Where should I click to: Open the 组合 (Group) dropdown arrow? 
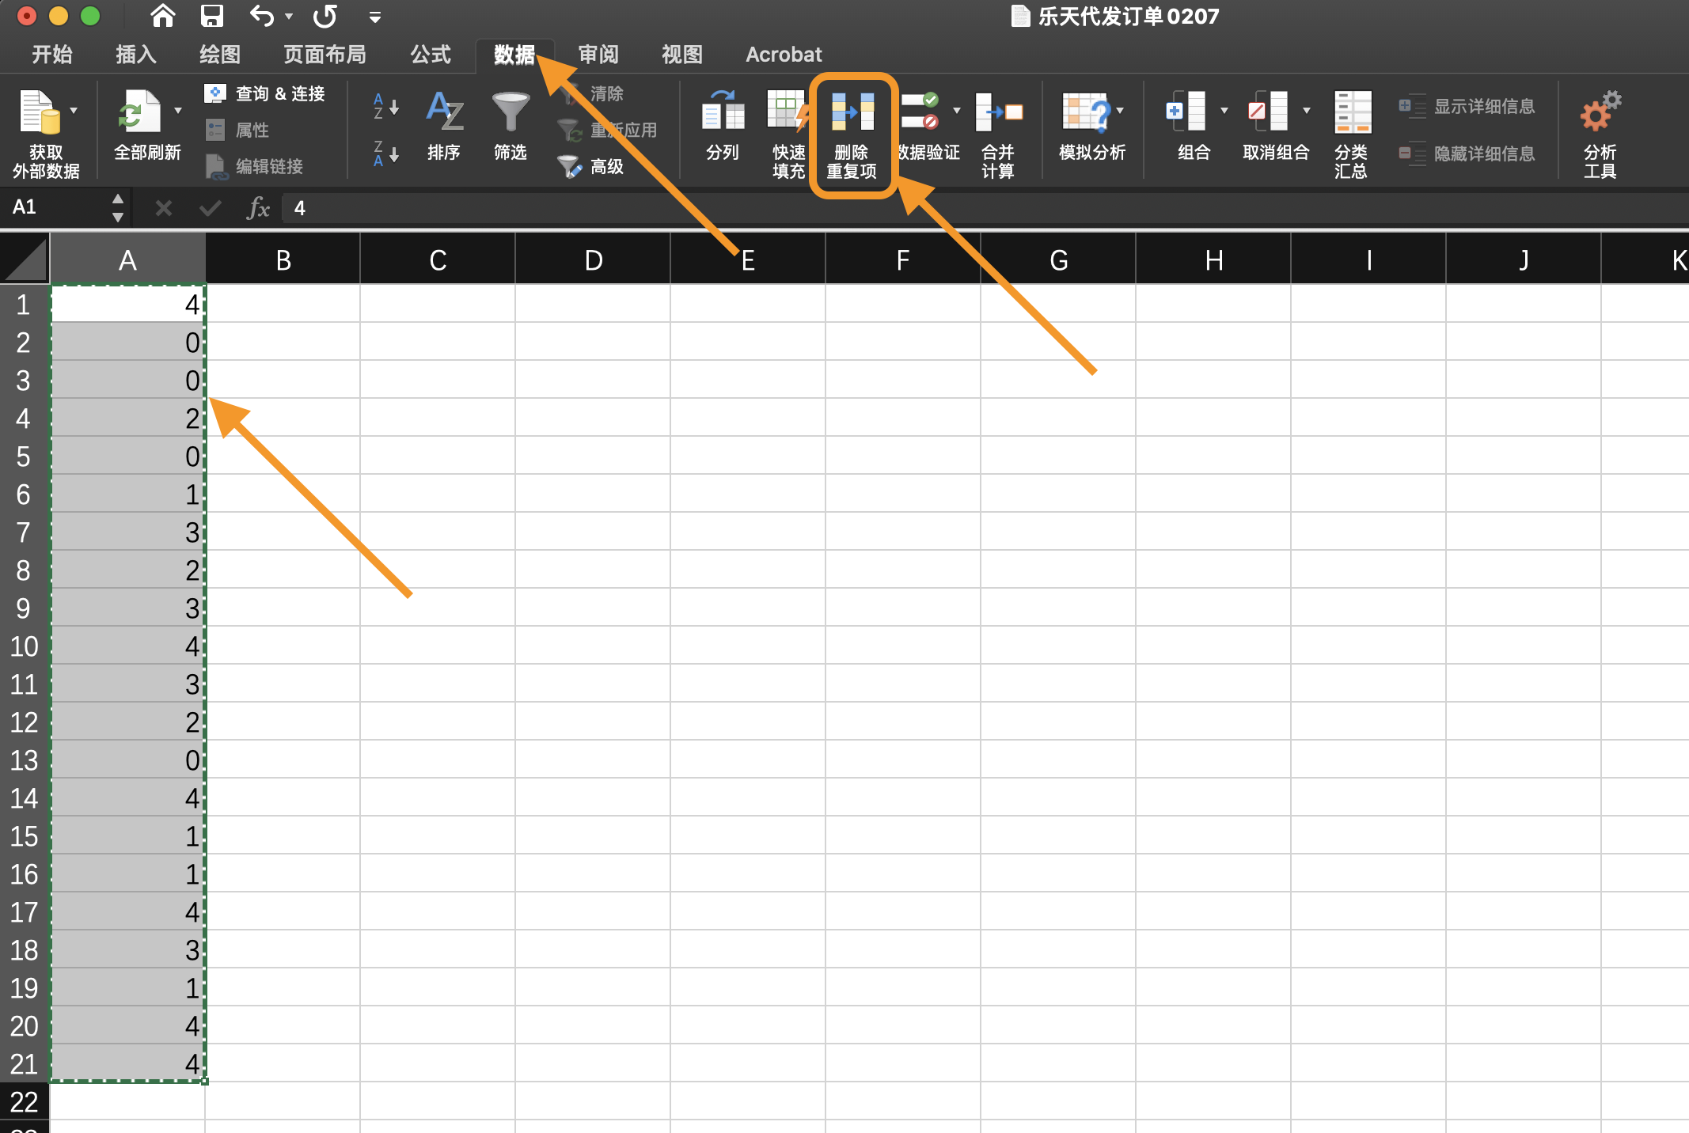1224,111
